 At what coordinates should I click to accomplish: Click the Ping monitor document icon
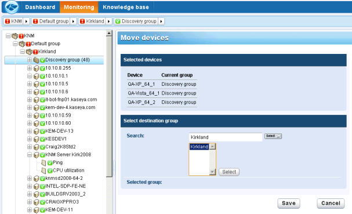pos(43,162)
